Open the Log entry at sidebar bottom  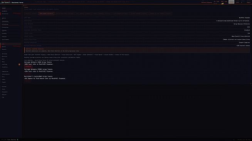coord(3,97)
